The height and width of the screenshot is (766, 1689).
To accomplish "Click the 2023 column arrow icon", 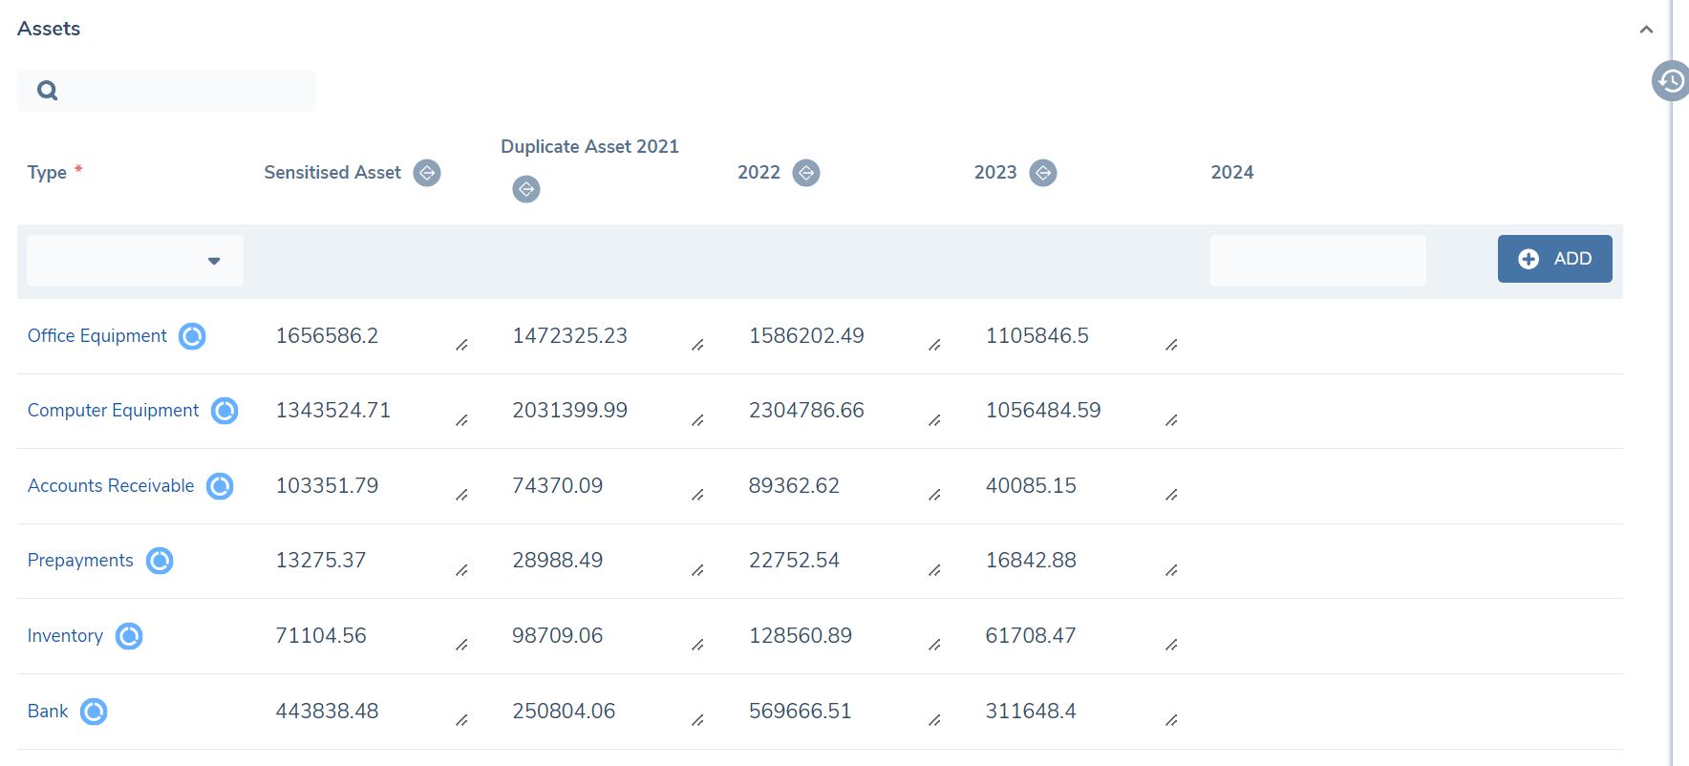I will 1043,173.
